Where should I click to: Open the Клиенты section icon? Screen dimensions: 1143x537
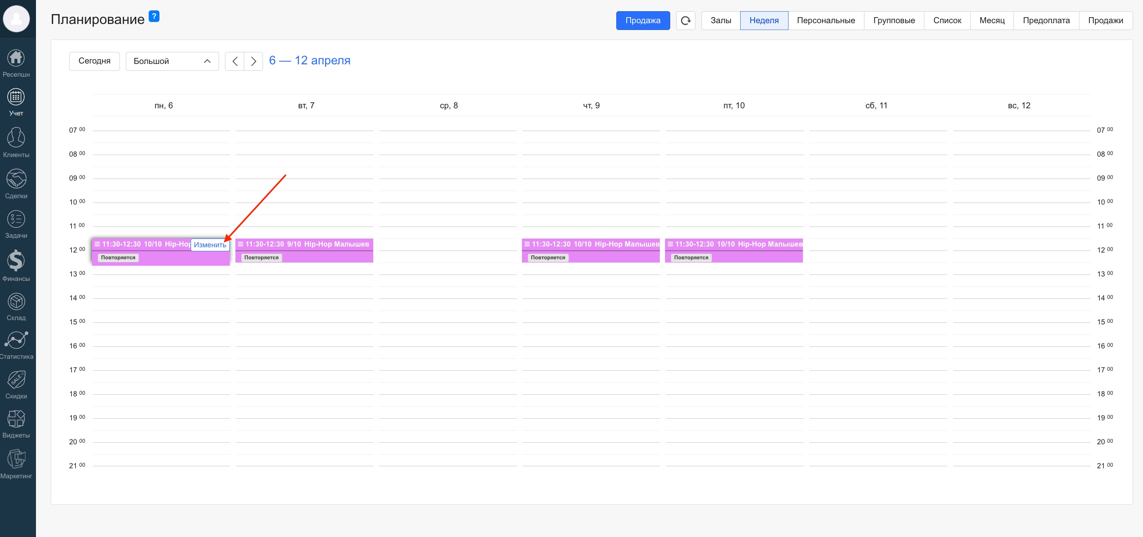click(16, 137)
